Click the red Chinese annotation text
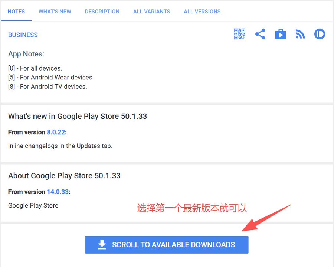 pyautogui.click(x=192, y=208)
